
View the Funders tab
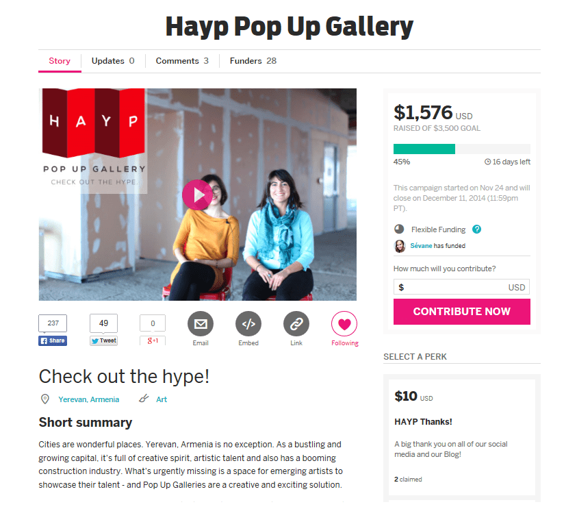click(x=253, y=61)
